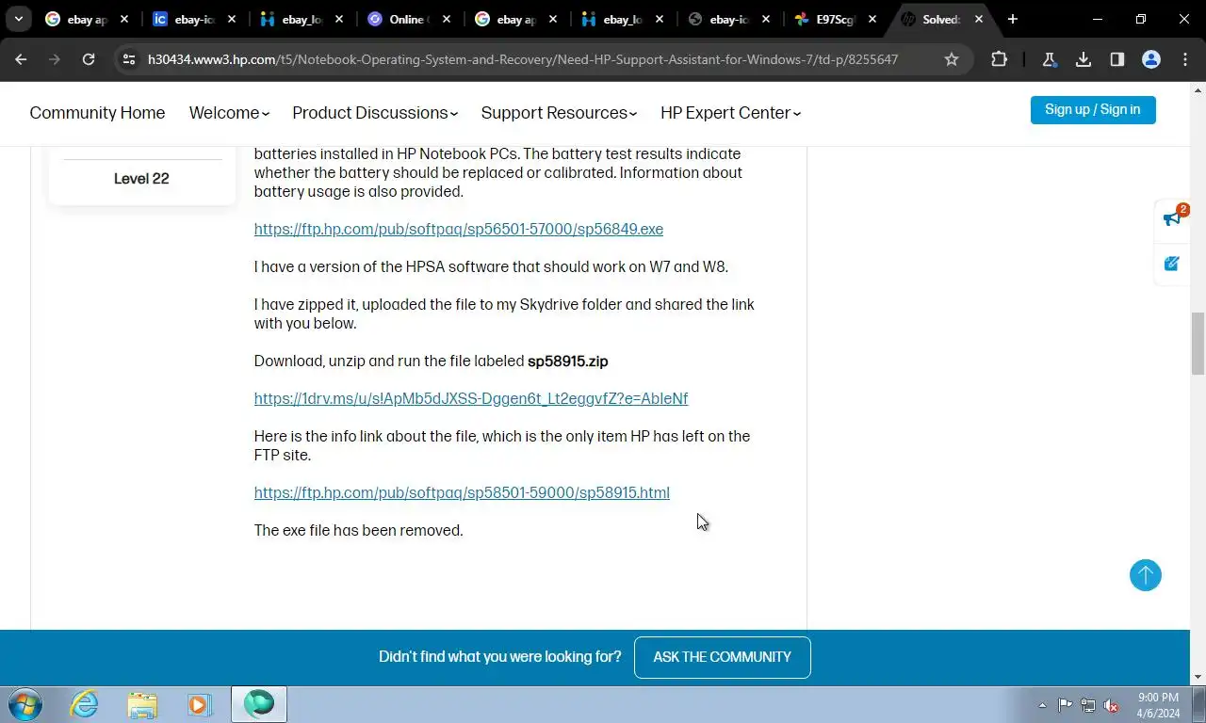The width and height of the screenshot is (1206, 723).
Task: Go to Community Home
Action: 97,113
